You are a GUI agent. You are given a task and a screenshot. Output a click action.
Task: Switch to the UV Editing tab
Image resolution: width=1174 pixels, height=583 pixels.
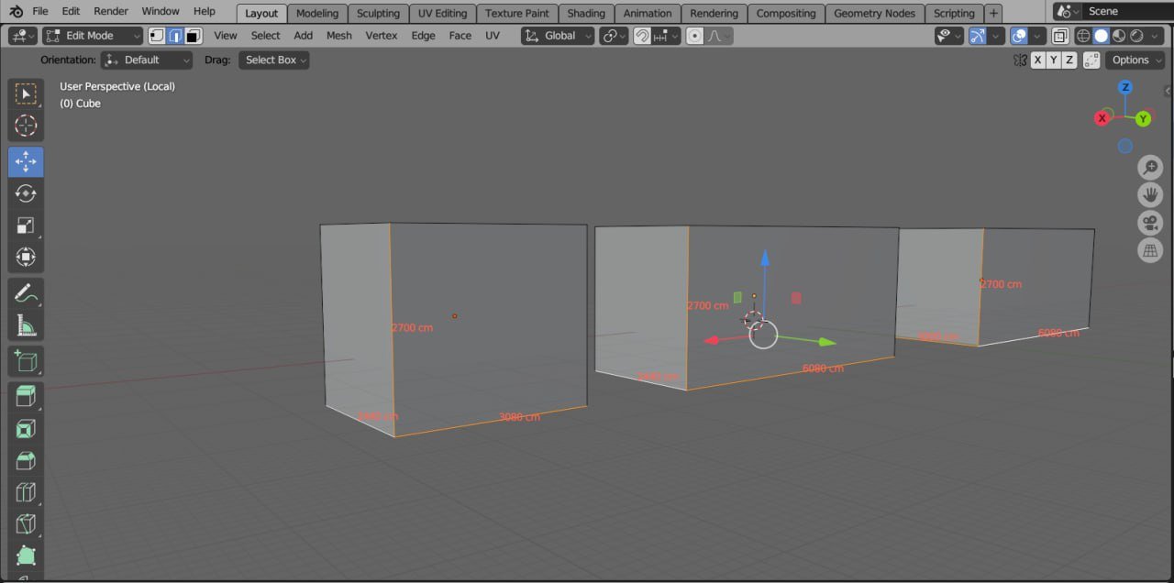pos(442,13)
